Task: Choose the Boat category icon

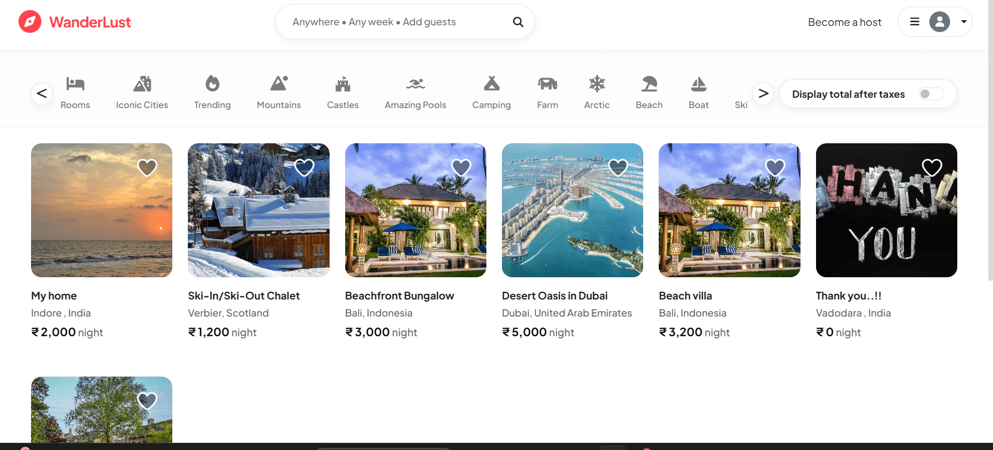Action: coord(699,84)
